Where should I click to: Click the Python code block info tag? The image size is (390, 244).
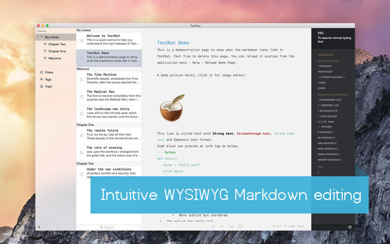[x=170, y=152]
